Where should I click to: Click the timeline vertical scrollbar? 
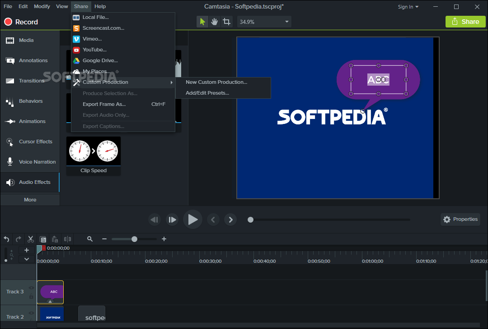click(x=486, y=286)
